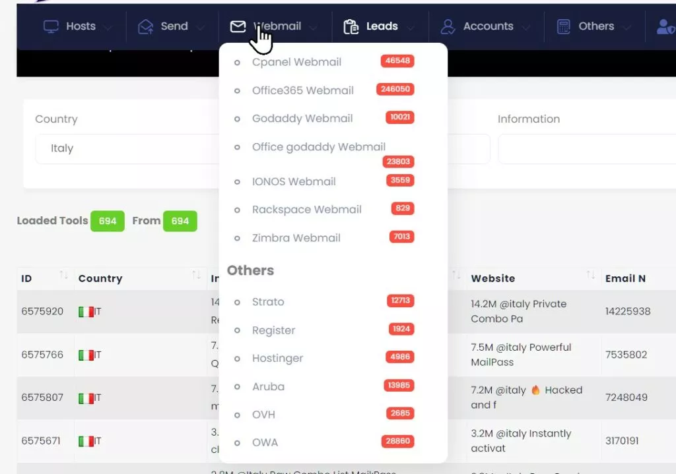
Task: Click email count 7248049
Action: tap(626, 398)
